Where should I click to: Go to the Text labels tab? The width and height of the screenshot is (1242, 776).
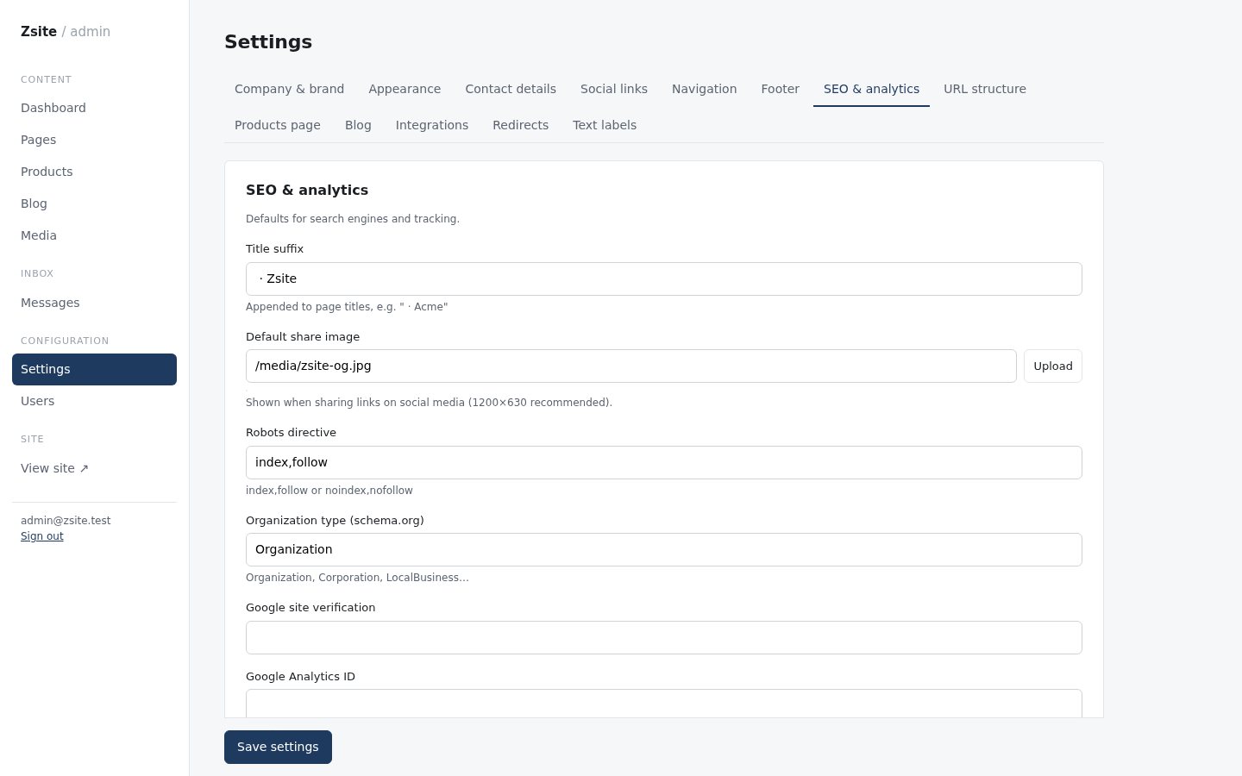pos(605,125)
